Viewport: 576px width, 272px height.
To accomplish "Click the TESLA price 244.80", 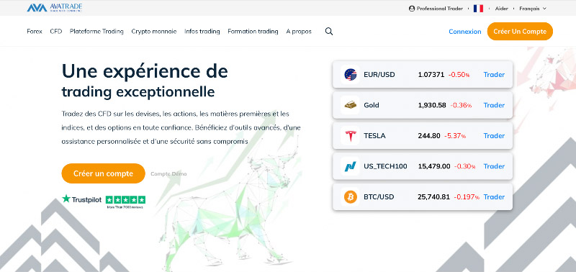I will click(429, 136).
